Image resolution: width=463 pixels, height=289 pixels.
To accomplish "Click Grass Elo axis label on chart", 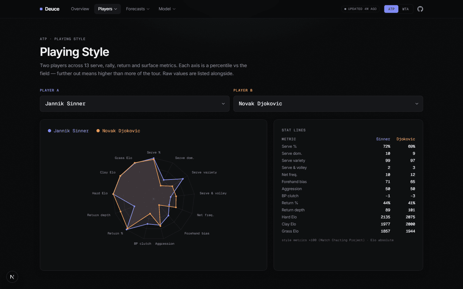I will coord(123,158).
